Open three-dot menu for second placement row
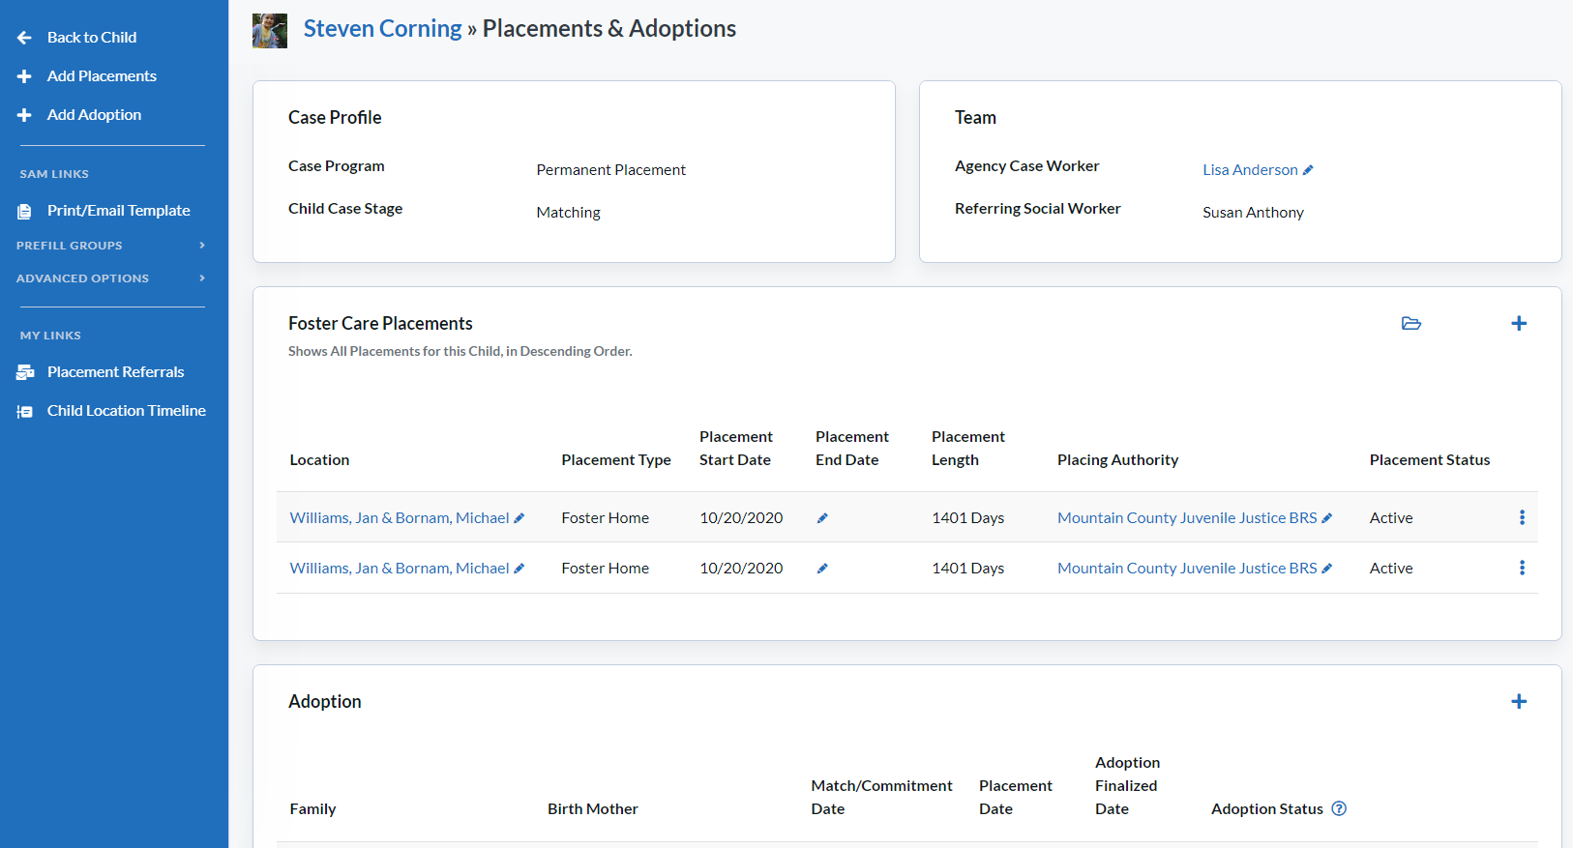The height and width of the screenshot is (848, 1573). click(x=1522, y=568)
